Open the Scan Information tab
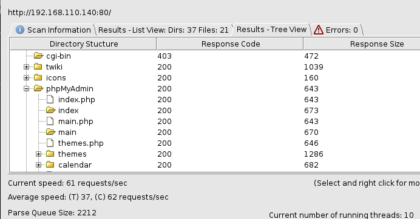Viewport: 420px width, 219px height. [53, 30]
